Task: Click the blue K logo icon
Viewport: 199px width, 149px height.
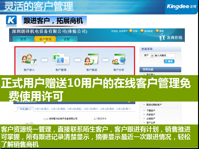Action: (11, 20)
